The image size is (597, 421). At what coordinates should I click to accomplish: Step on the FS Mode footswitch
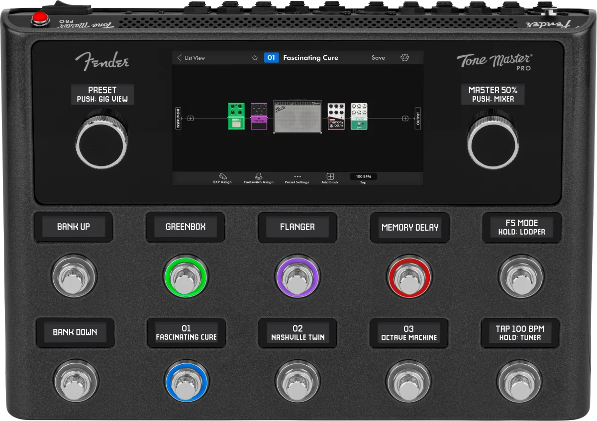click(521, 277)
